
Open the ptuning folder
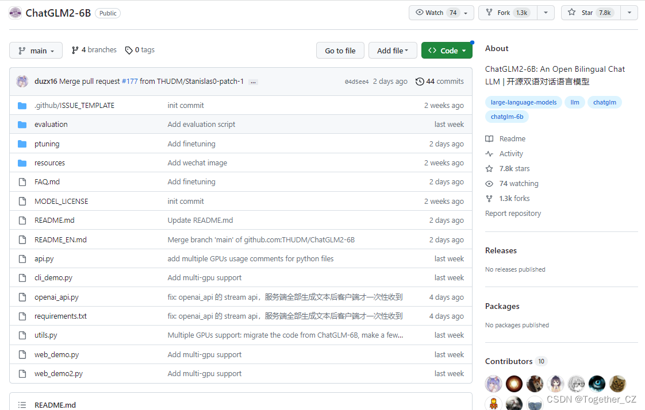coord(47,144)
